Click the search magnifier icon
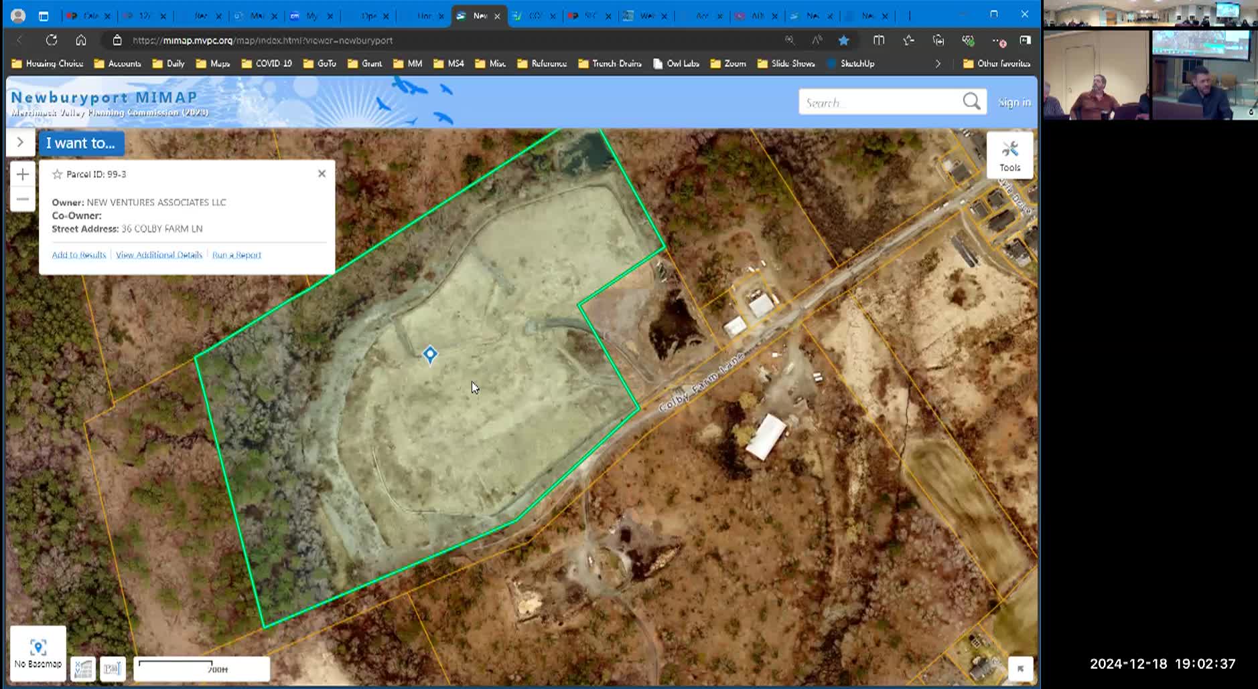 tap(971, 102)
